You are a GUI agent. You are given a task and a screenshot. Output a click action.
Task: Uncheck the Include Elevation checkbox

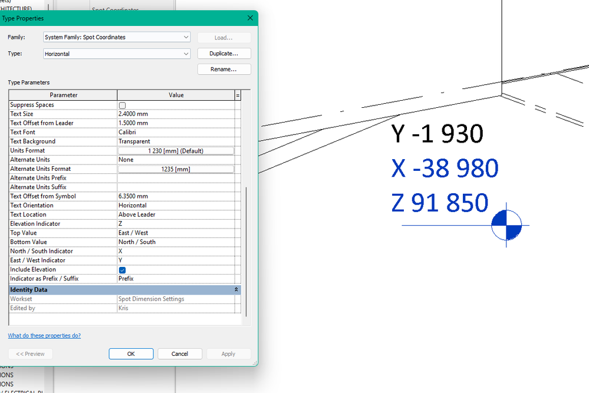tap(123, 270)
